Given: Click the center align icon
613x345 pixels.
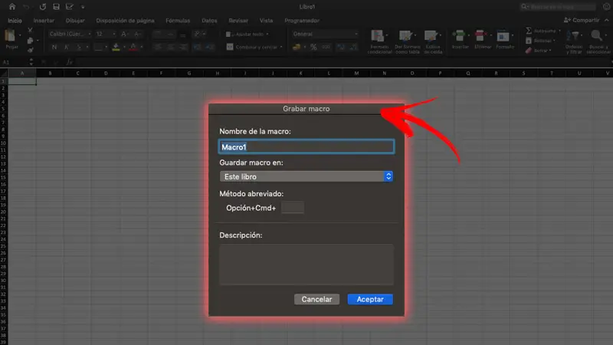Looking at the screenshot, I should [171, 48].
